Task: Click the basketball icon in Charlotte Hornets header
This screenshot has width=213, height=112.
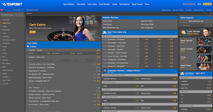Action: click(104, 71)
